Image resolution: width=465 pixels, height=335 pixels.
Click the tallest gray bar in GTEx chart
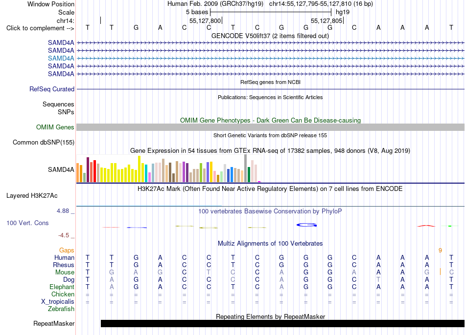(246, 168)
